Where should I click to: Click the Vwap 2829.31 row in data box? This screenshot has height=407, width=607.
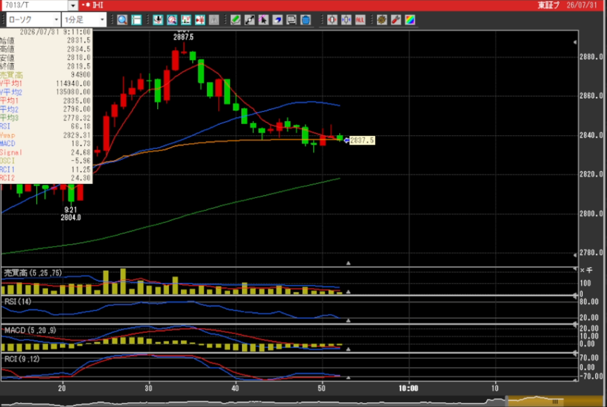[45, 135]
